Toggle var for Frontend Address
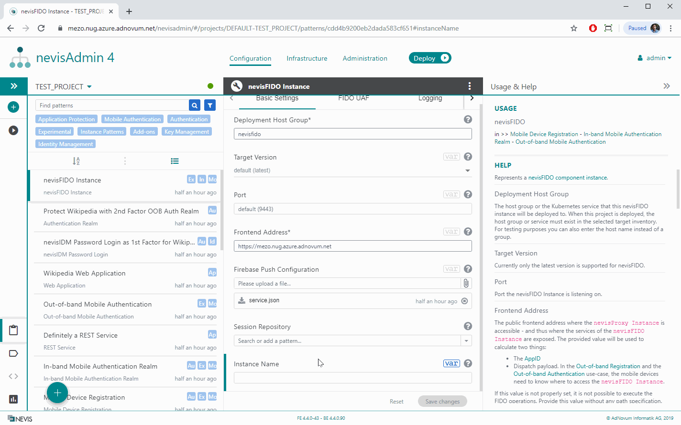Screen dimensions: 681x425 (x=451, y=232)
